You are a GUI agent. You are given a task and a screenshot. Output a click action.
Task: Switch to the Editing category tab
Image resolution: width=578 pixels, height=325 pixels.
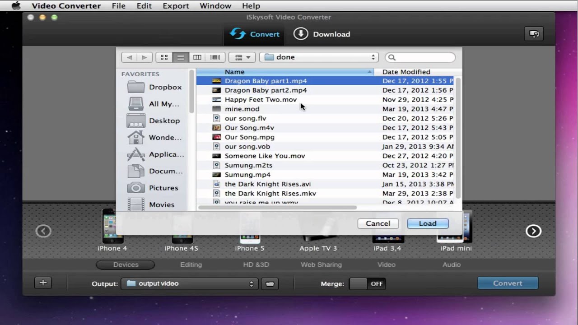(x=191, y=265)
